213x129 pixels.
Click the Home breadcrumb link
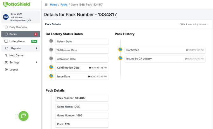point(53,5)
